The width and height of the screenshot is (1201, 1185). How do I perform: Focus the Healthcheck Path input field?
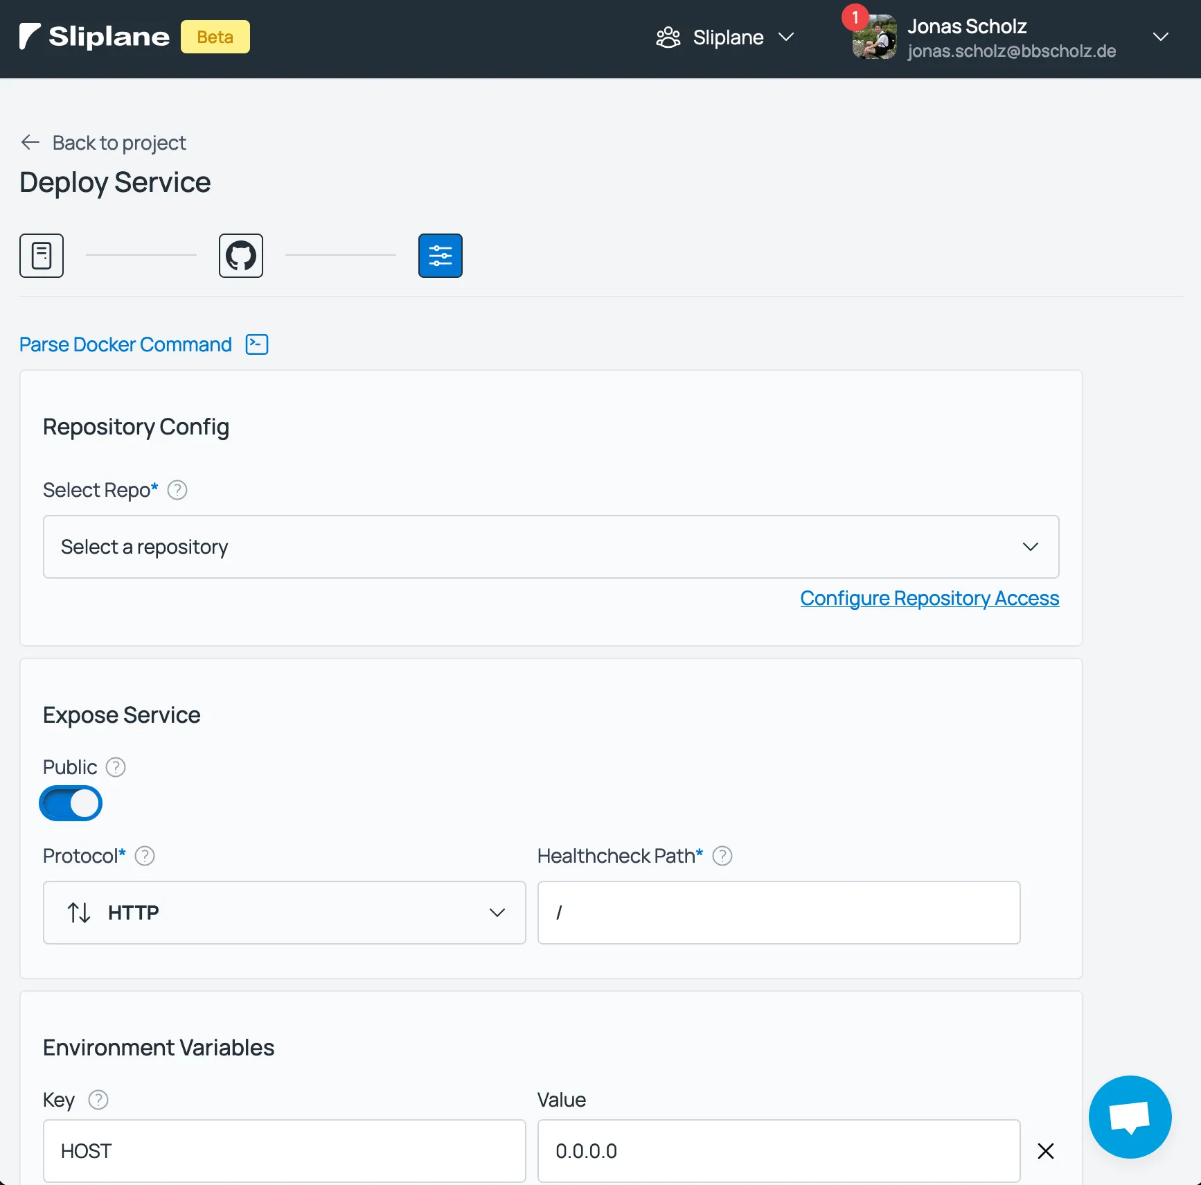[x=779, y=913]
